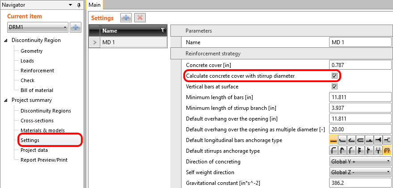Pin the Navigator panel
The image size is (393, 188).
click(x=79, y=4)
